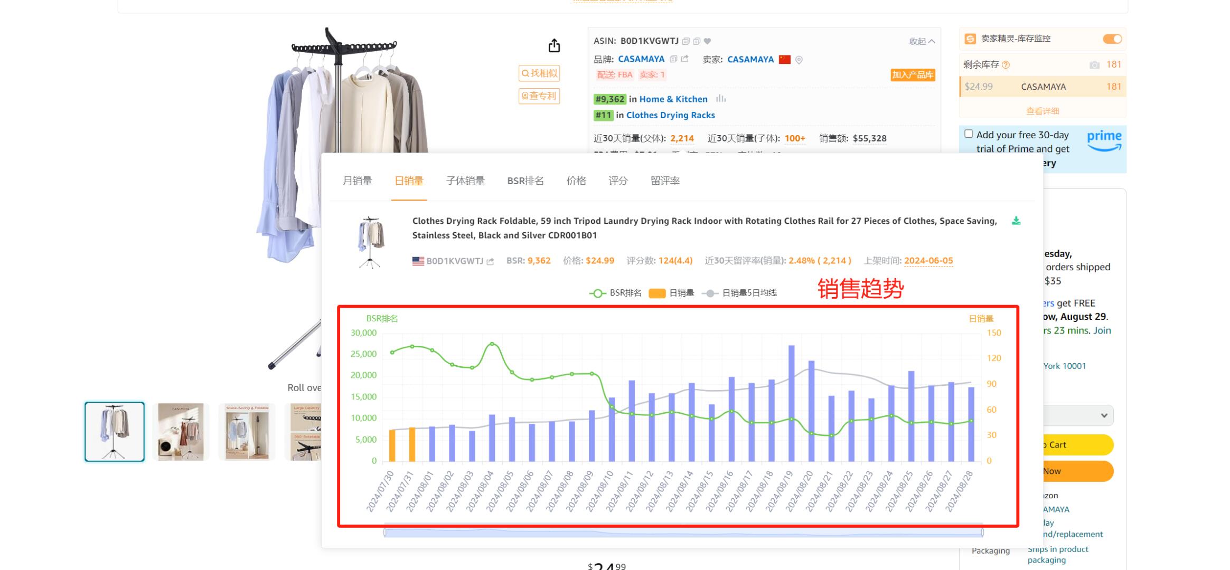The width and height of the screenshot is (1230, 570).
Task: Click the orange Buy Now button
Action: pyautogui.click(x=1077, y=471)
